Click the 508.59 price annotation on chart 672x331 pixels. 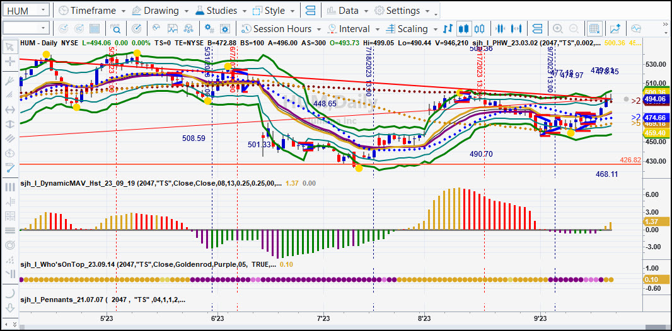tap(194, 138)
